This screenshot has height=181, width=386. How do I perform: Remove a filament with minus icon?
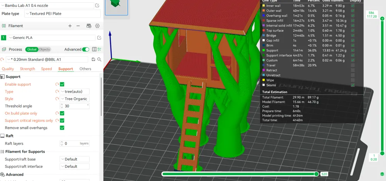click(78, 26)
